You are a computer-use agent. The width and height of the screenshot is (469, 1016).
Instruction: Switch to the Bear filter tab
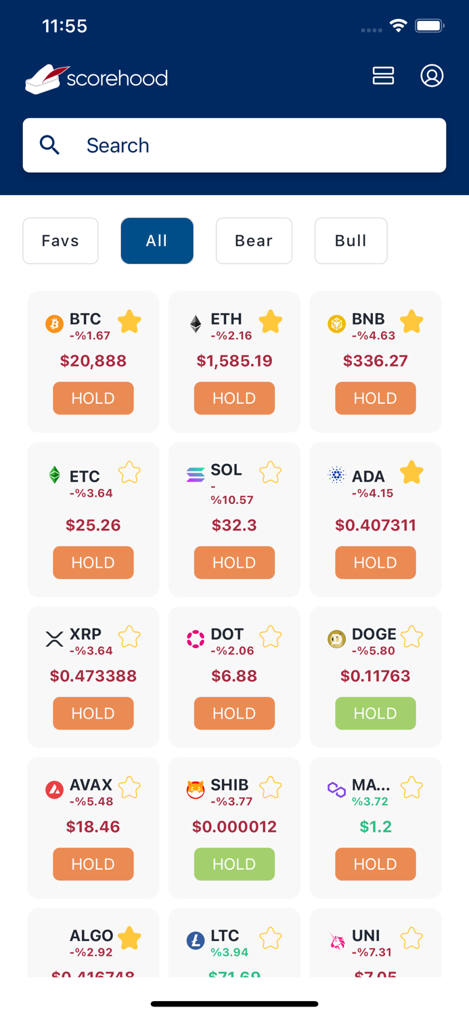tap(254, 241)
